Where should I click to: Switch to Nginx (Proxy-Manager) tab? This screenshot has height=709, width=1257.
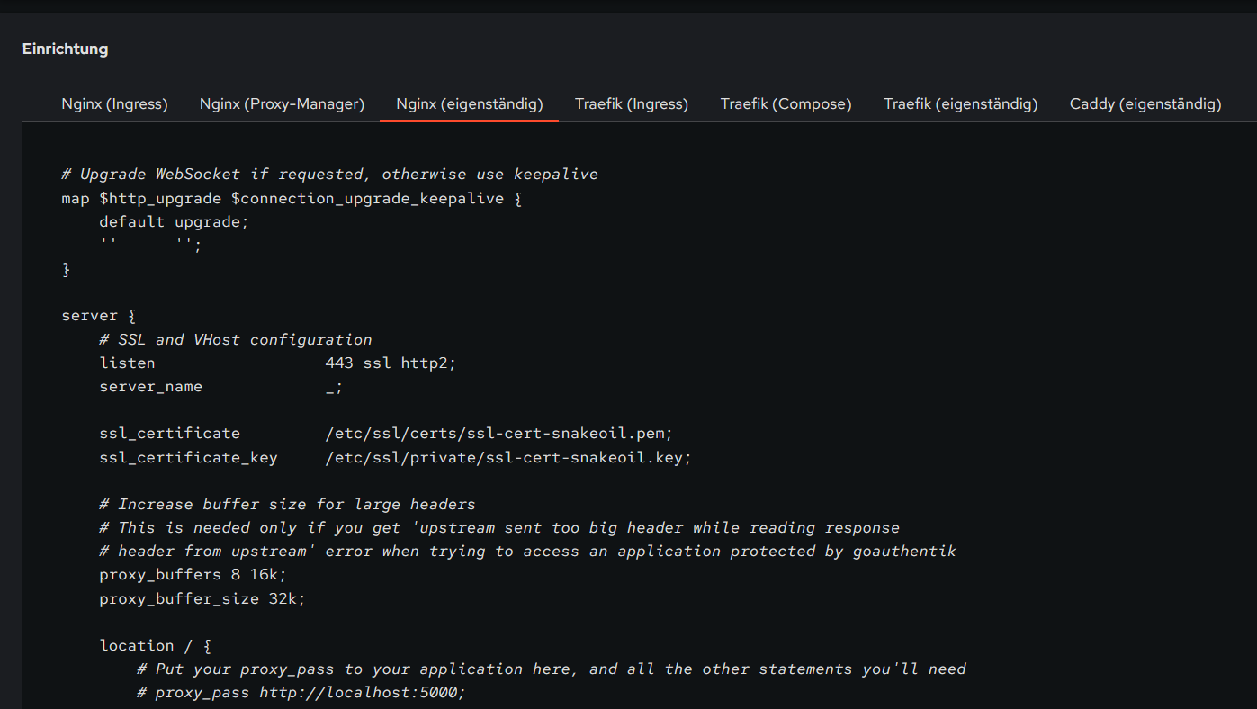click(x=282, y=104)
